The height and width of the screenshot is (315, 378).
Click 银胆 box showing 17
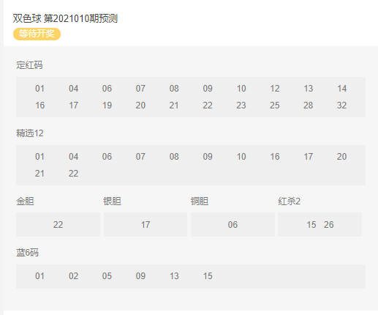pyautogui.click(x=145, y=224)
